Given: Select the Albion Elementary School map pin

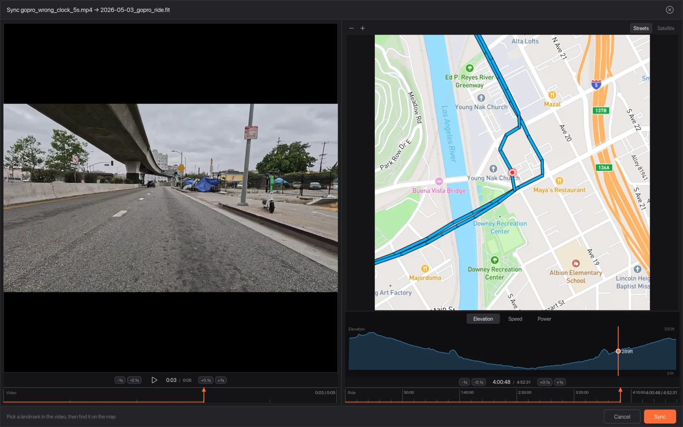Looking at the screenshot, I should click(576, 263).
